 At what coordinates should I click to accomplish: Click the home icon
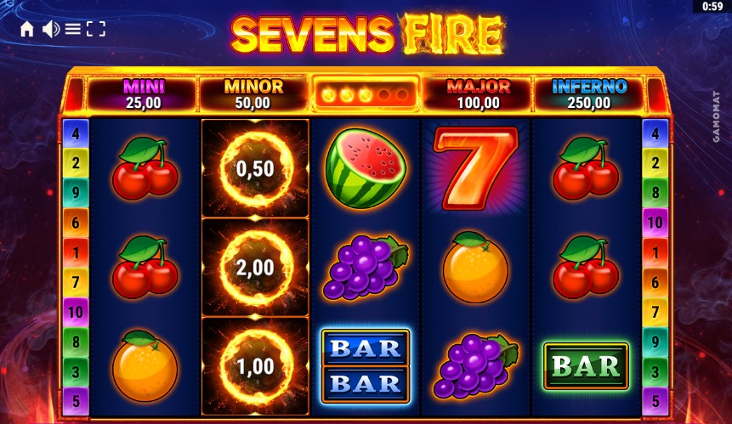(27, 30)
